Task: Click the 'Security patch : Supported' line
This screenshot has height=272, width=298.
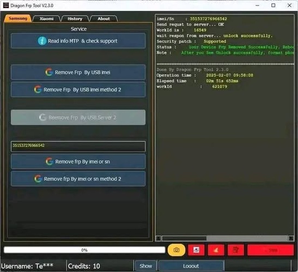Action: (x=191, y=41)
